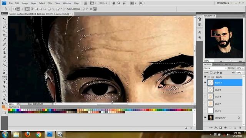Select the Background layer row
The height and width of the screenshot is (138, 246).
pos(225,118)
